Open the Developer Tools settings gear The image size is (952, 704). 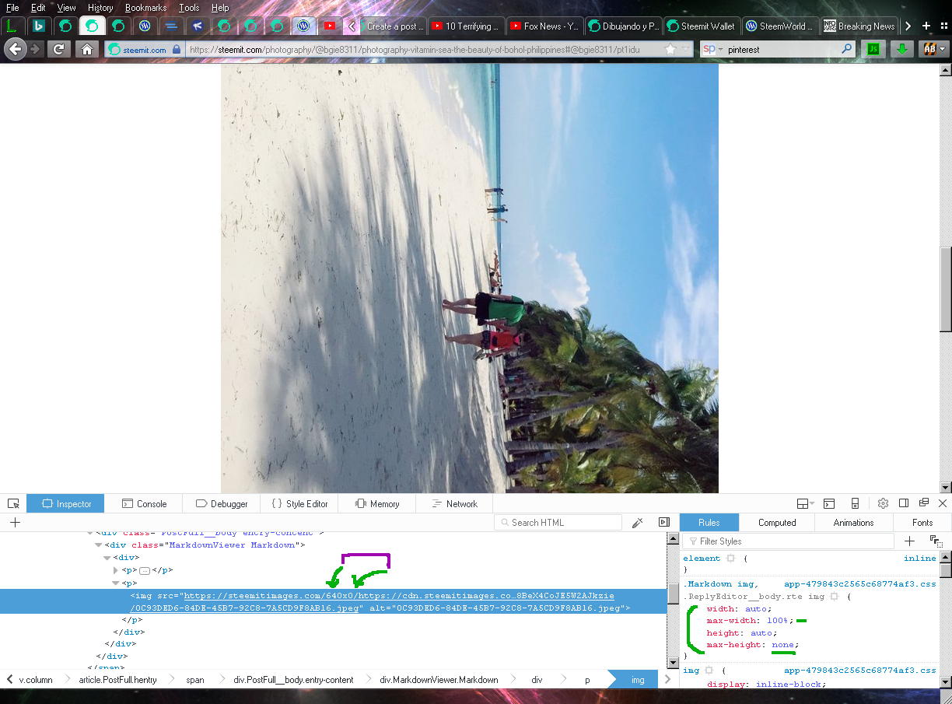pos(882,503)
